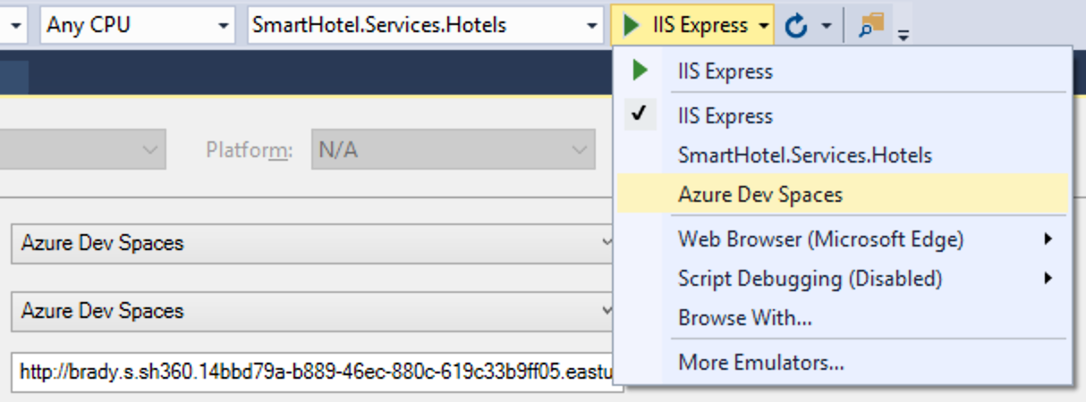Select Azure Dev Spaces in the launch menu
Image resolution: width=1086 pixels, height=402 pixels.
[842, 194]
